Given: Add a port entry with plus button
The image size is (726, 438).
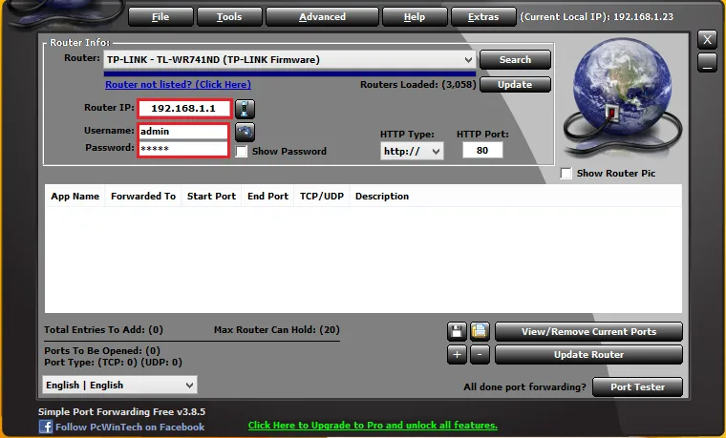Looking at the screenshot, I should point(457,355).
